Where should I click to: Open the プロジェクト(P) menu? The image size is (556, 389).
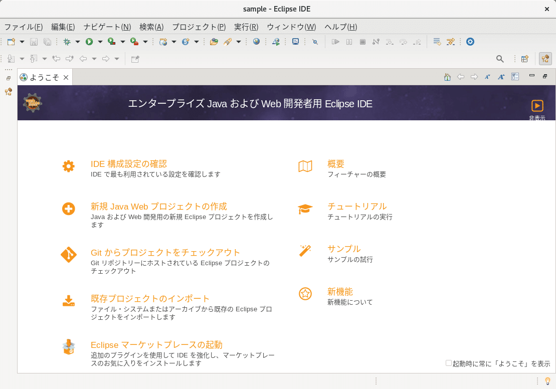(199, 27)
